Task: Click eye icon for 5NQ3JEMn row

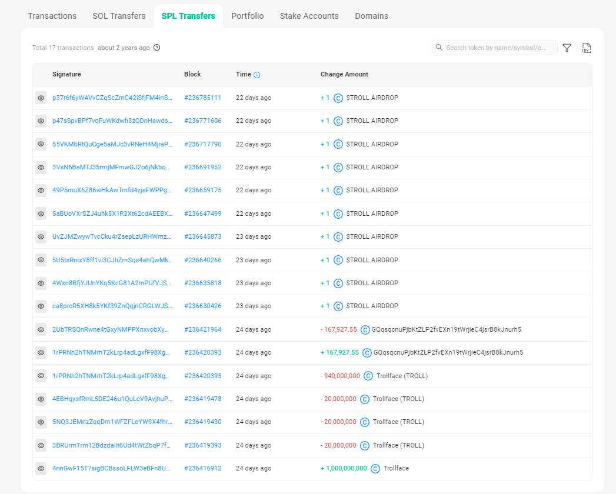Action: pyautogui.click(x=41, y=422)
